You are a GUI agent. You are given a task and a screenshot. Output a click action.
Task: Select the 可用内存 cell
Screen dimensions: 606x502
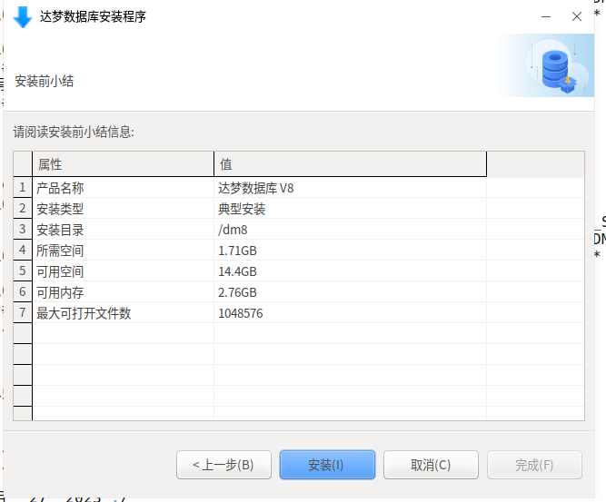(123, 292)
